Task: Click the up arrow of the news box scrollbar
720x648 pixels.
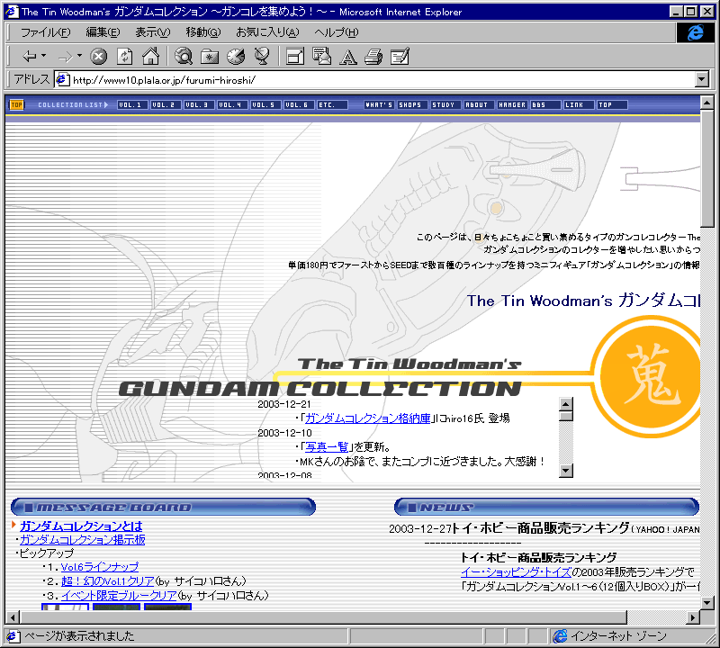Action: [x=566, y=404]
